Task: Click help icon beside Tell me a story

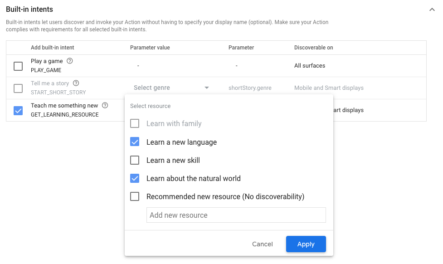Action: (76, 83)
